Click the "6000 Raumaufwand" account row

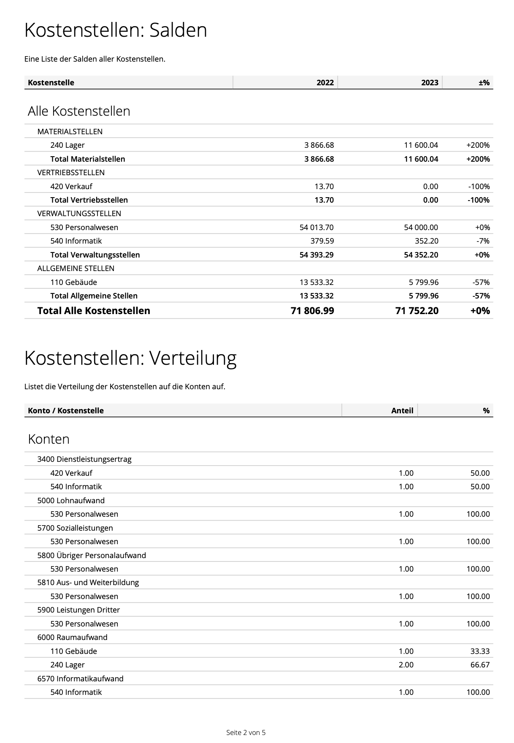click(72, 637)
